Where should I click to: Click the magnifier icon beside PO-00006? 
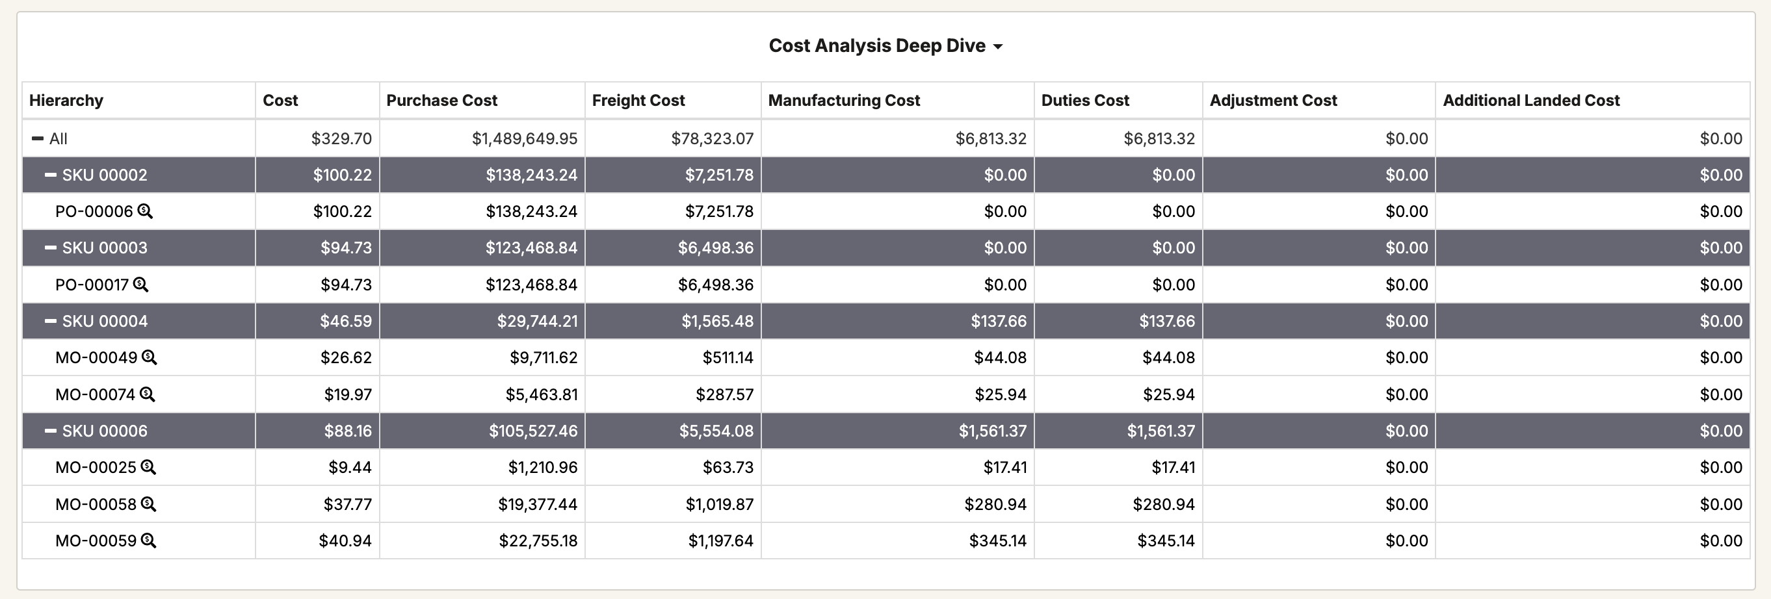click(145, 211)
